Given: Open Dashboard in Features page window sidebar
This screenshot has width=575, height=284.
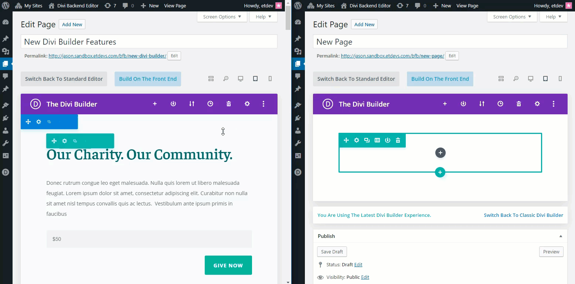Looking at the screenshot, I should pyautogui.click(x=6, y=22).
